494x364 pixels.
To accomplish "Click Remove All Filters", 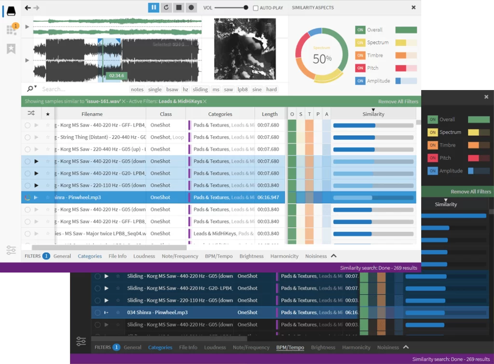I will [x=398, y=102].
